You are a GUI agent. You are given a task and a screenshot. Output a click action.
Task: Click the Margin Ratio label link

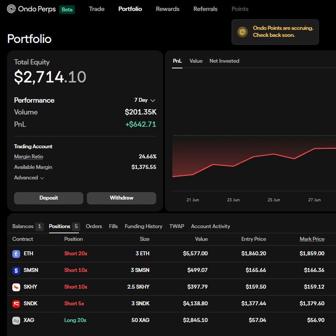(x=29, y=157)
